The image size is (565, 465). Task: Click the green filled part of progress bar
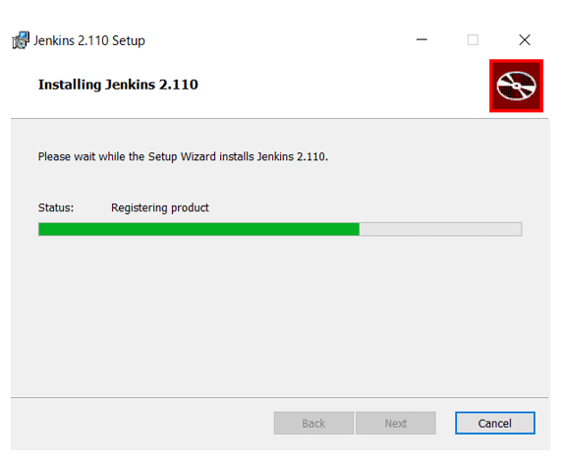tap(198, 229)
